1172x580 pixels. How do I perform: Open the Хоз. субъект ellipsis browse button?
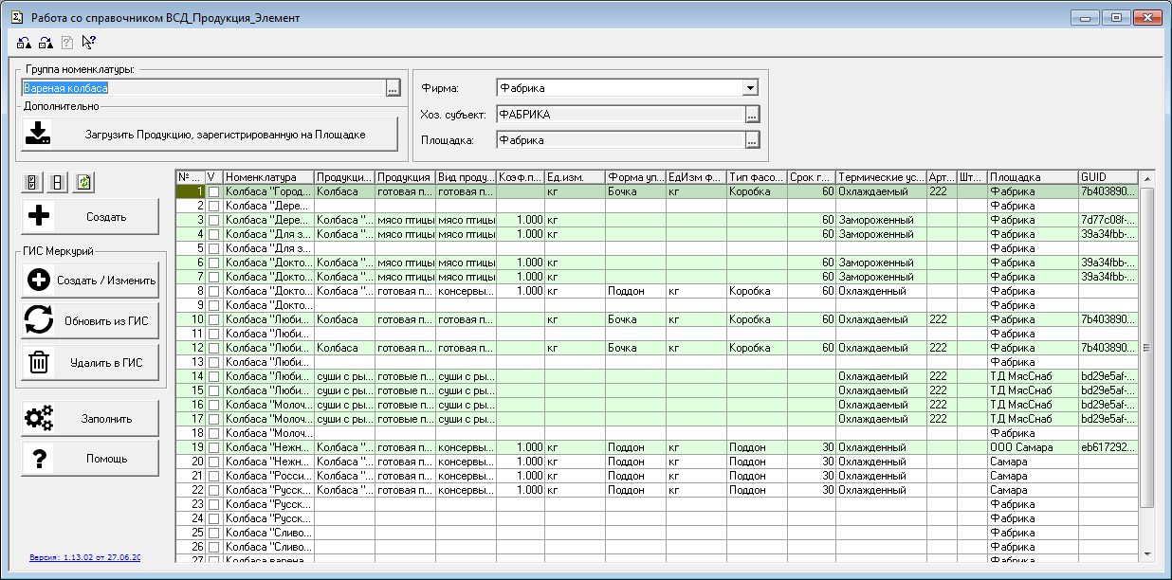752,115
